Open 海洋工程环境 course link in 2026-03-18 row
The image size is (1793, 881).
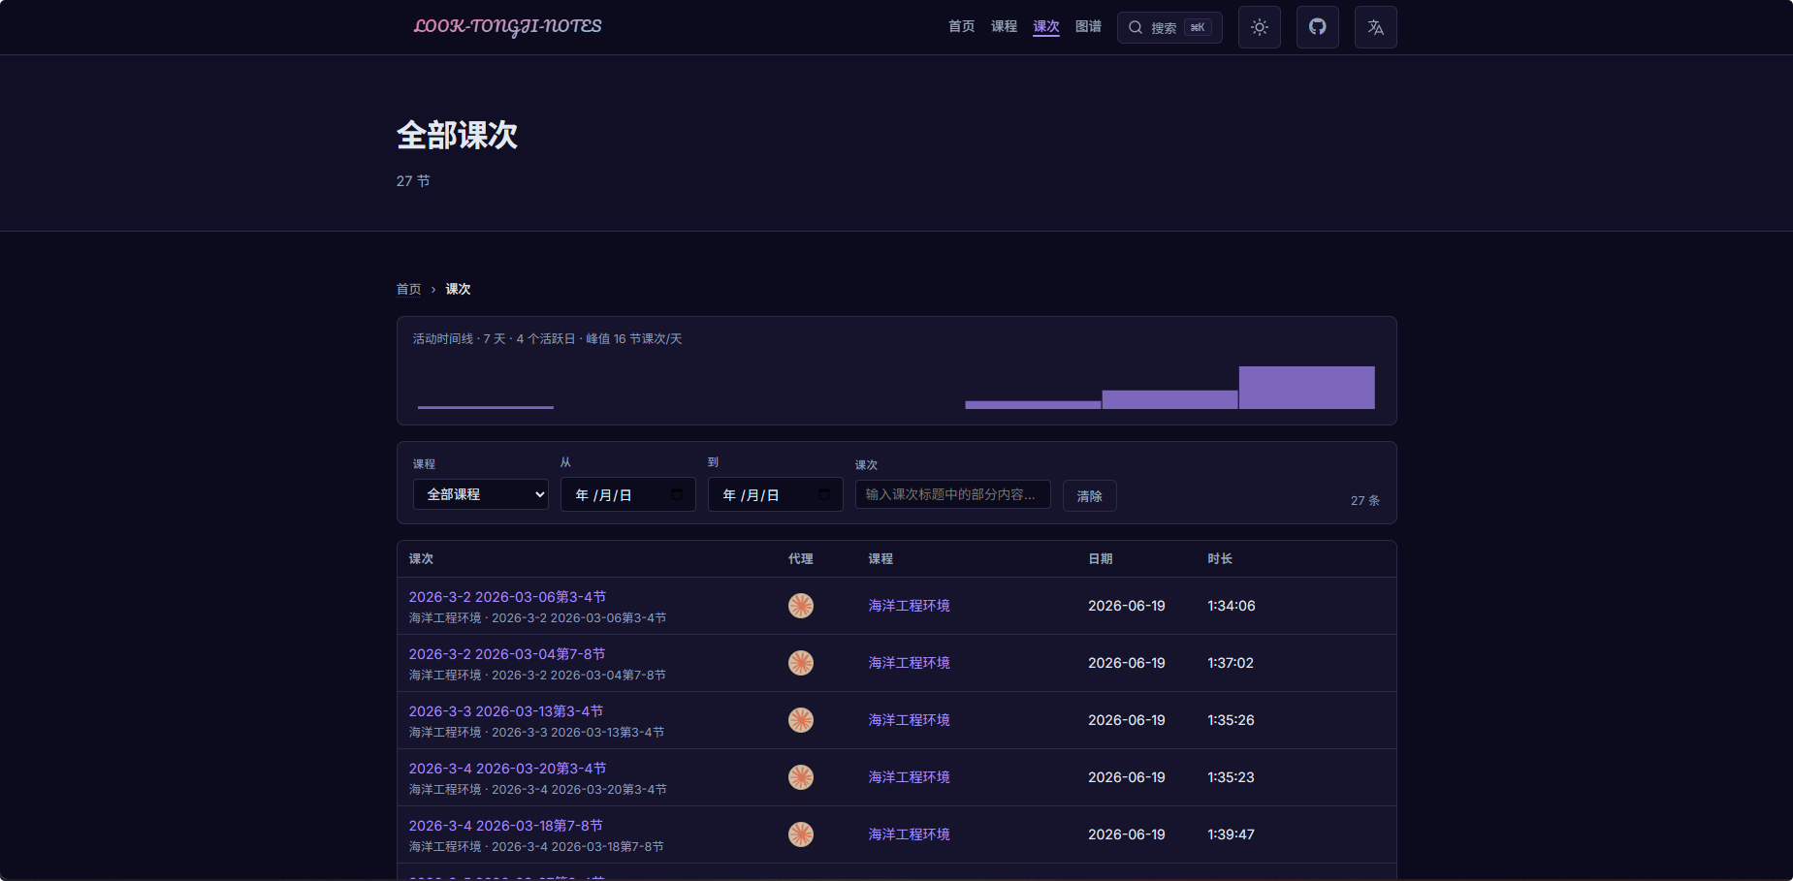coord(909,834)
